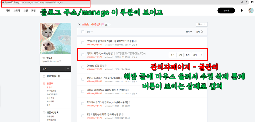Image resolution: width=255 pixels, height=122 pixels.
Task: Toggle the select-all checkbox
Action: [x=83, y=32]
